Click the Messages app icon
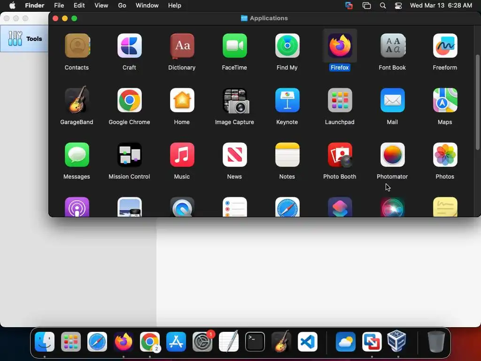 pyautogui.click(x=77, y=155)
